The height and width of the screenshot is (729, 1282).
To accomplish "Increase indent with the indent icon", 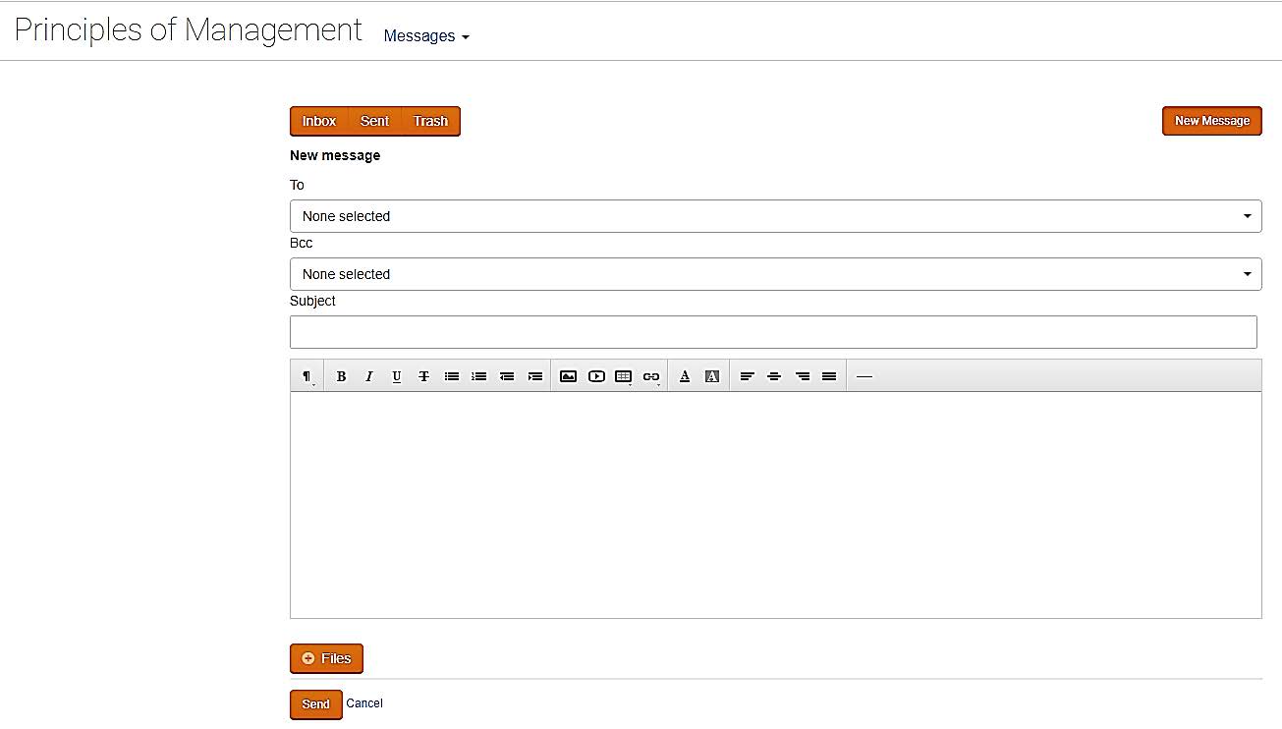I will click(x=534, y=376).
